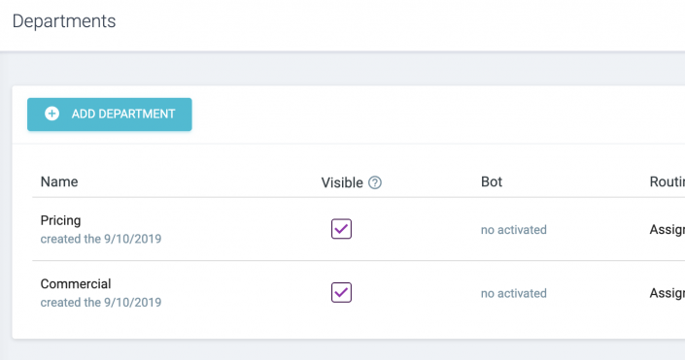685x360 pixels.
Task: Click the Visible column header label
Action: pyautogui.click(x=342, y=182)
